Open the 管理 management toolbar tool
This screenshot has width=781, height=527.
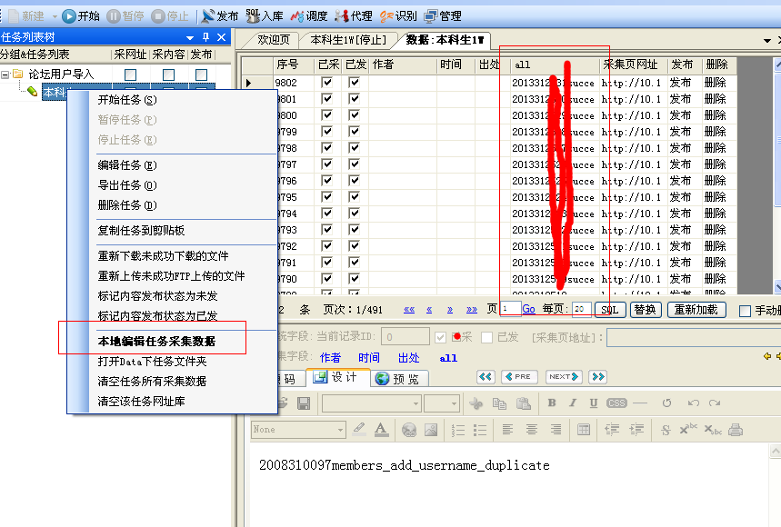[442, 16]
